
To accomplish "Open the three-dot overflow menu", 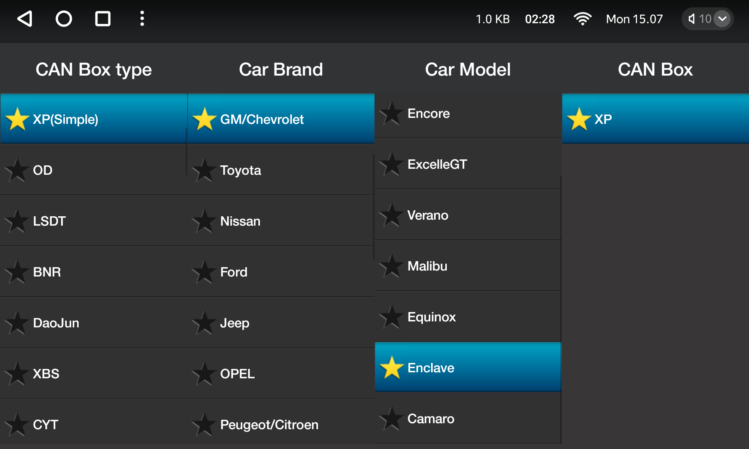I will (x=142, y=19).
